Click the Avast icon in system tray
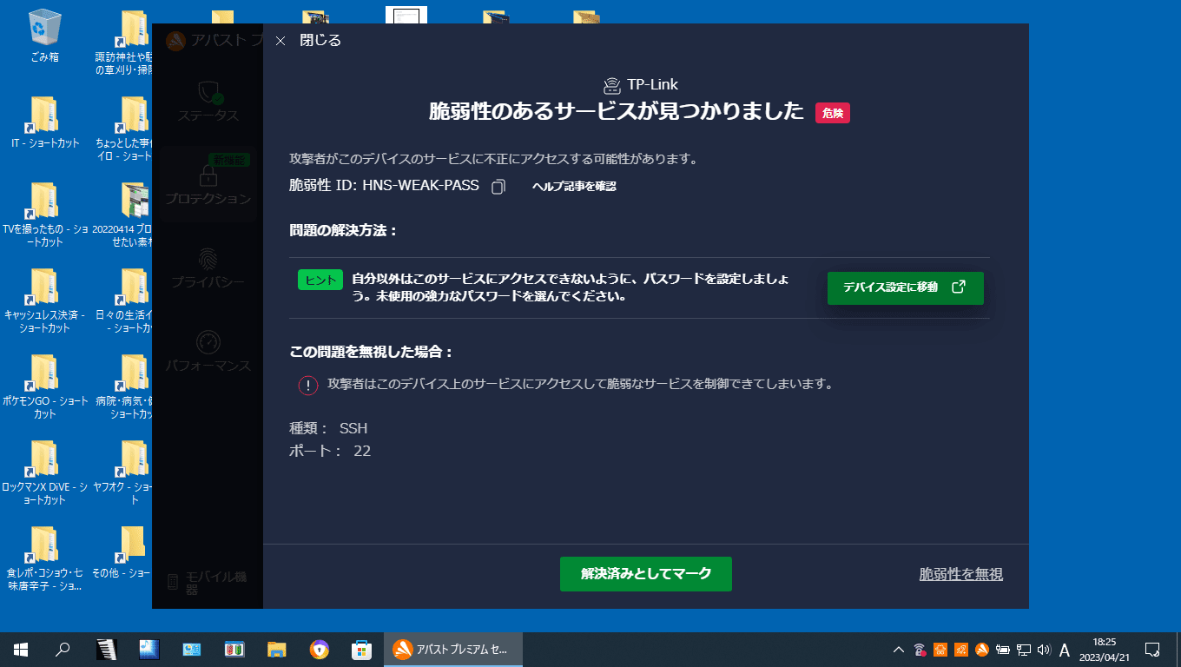The width and height of the screenshot is (1181, 667). click(x=981, y=649)
